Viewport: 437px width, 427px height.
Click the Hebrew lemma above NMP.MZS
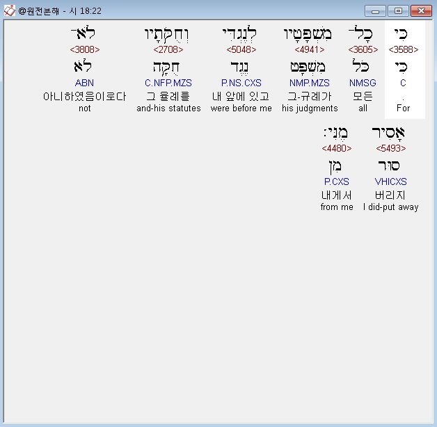[x=308, y=67]
